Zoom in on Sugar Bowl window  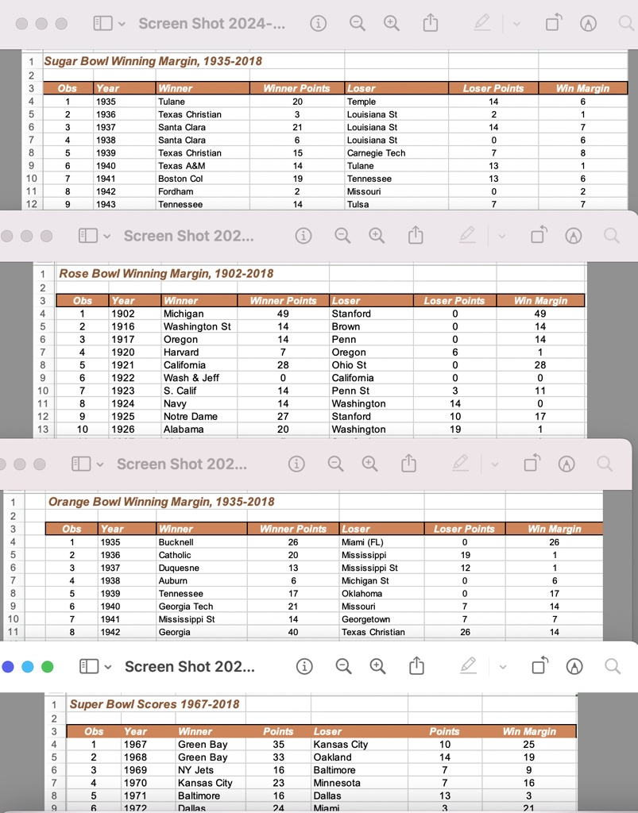tap(391, 23)
